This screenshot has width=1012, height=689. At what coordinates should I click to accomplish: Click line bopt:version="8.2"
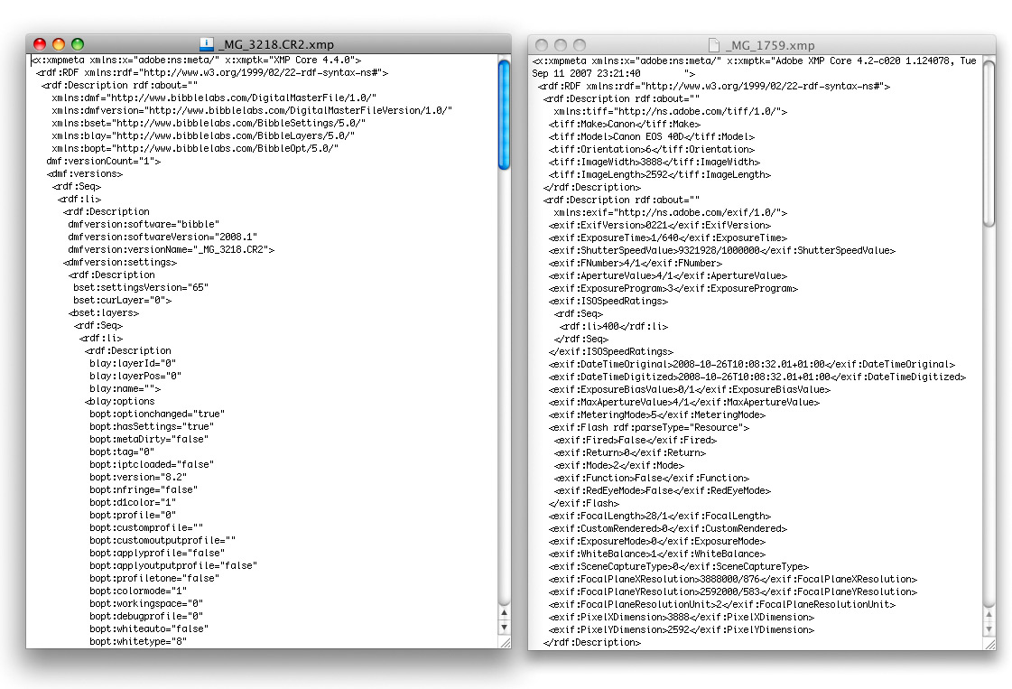[x=138, y=477]
